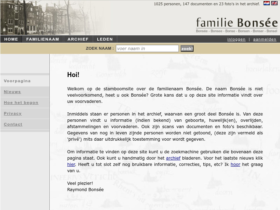
Task: Click the aanmelden link
Action: click(265, 39)
